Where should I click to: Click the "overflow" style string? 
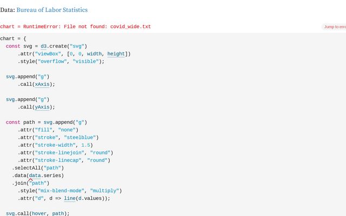[52, 62]
